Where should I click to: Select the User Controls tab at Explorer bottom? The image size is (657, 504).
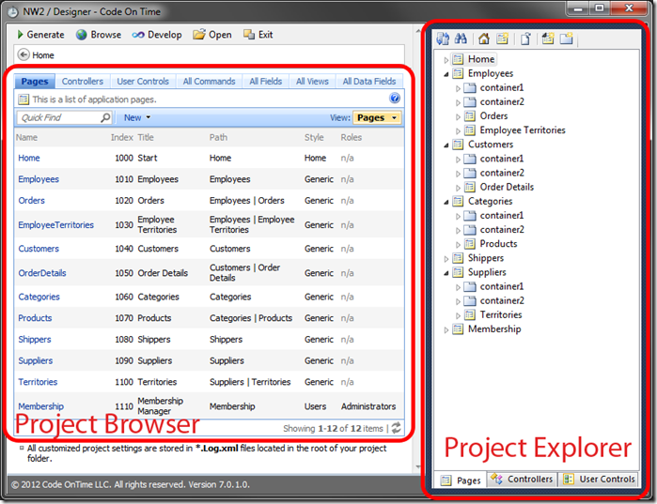599,480
